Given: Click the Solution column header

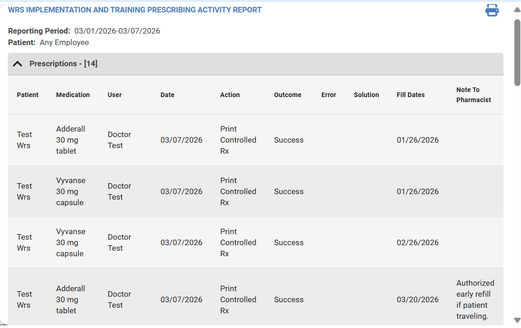Looking at the screenshot, I should click(x=366, y=95).
